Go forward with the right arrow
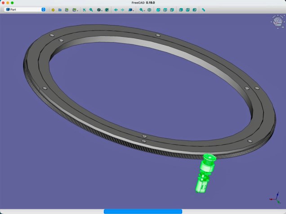Viewport: 286px width, 214px height. tap(122, 9)
